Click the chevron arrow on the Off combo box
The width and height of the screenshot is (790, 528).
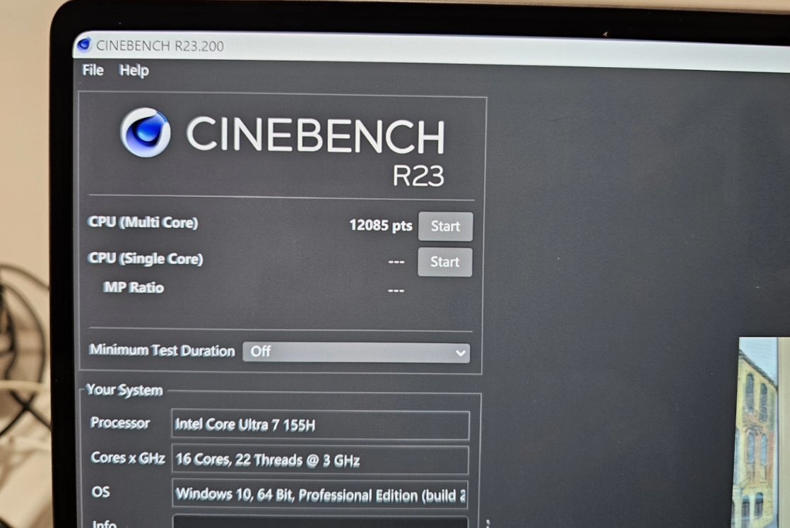[460, 353]
